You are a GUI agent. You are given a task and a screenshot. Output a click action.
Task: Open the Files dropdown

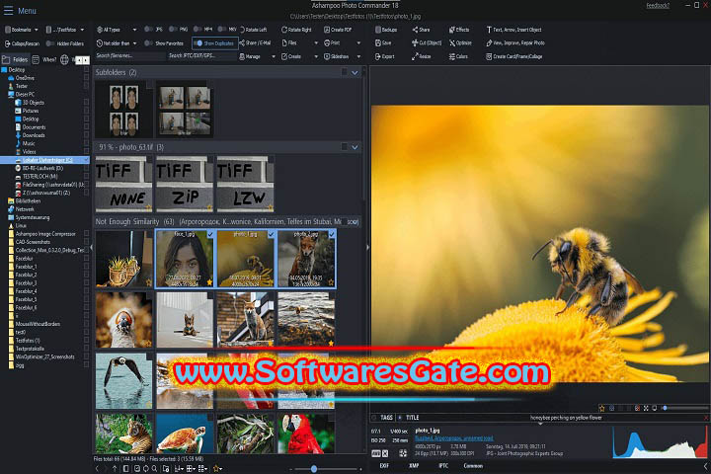tap(300, 42)
